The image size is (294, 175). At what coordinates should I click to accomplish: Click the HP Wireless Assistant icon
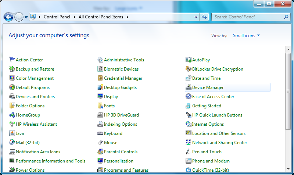coord(12,124)
